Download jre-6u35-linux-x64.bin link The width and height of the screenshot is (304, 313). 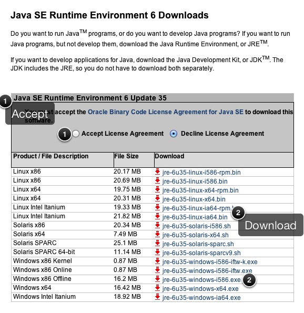click(194, 199)
